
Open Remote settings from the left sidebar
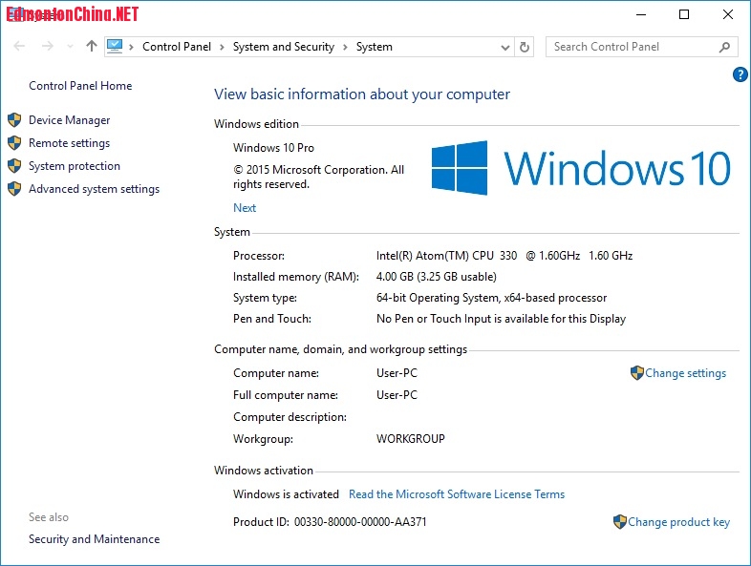(69, 143)
